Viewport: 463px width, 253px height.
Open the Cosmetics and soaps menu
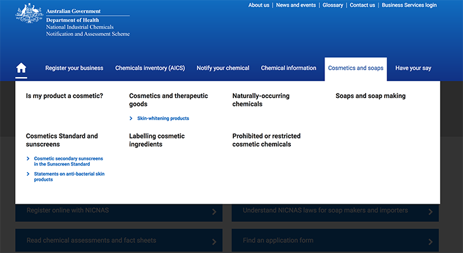[x=355, y=68]
